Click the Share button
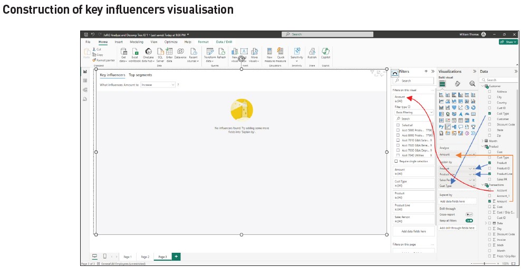 pos(509,42)
